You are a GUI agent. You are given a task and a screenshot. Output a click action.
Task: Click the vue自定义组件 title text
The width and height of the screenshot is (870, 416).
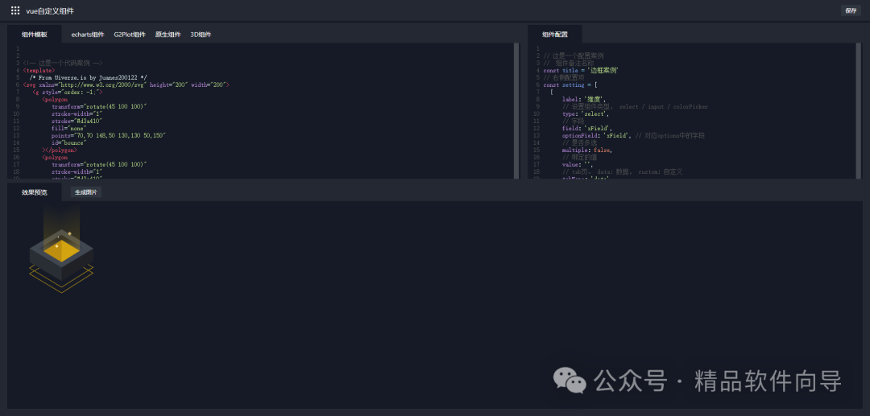coord(50,10)
